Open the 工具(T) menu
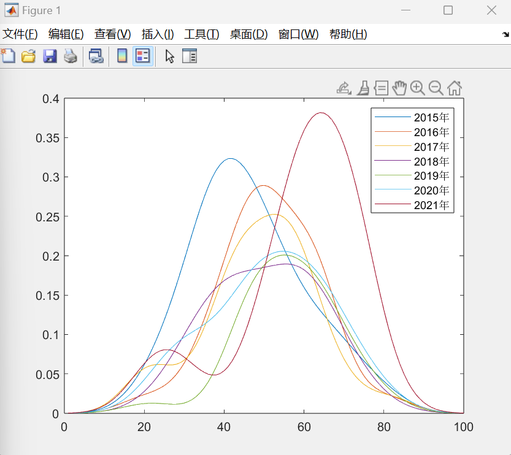This screenshot has height=455, width=511. [201, 34]
